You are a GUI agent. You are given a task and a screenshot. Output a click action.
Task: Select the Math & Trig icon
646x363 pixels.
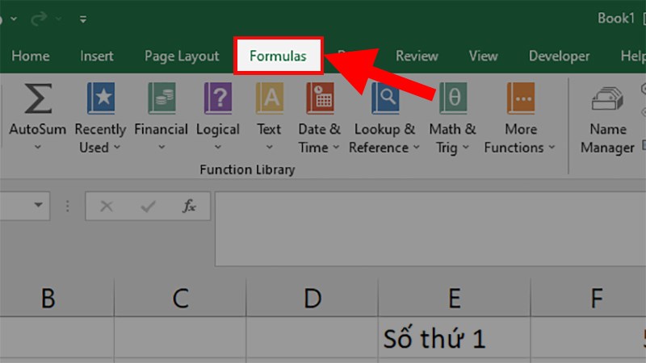tap(453, 98)
